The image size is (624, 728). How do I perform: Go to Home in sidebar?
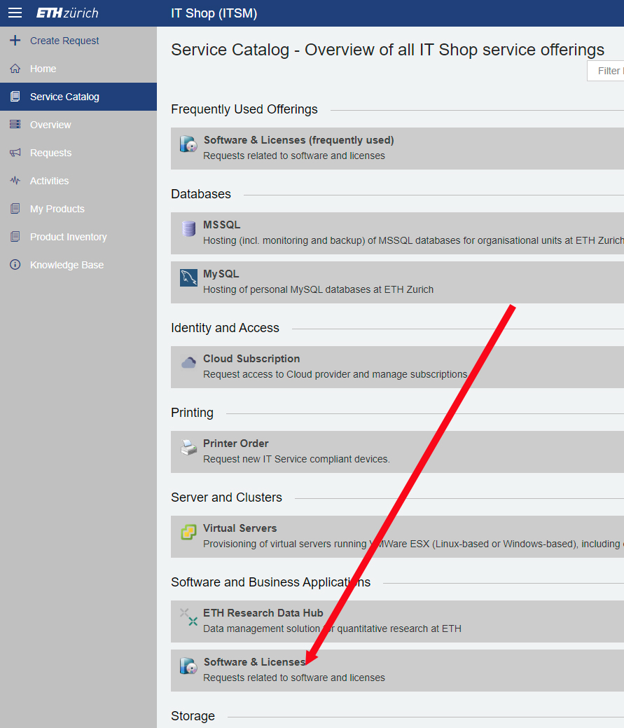[x=78, y=69]
